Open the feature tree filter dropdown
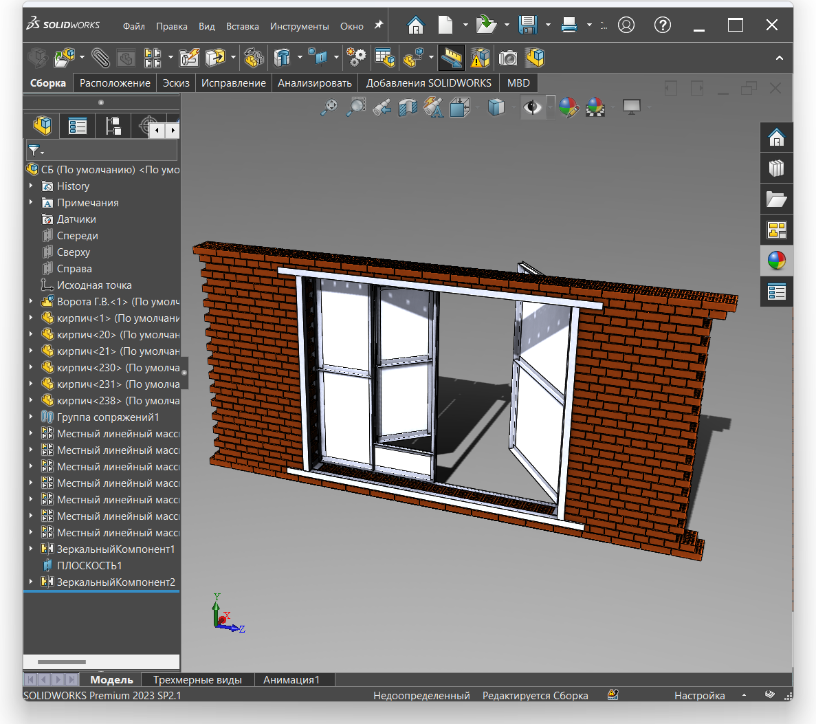The height and width of the screenshot is (724, 816). click(36, 151)
